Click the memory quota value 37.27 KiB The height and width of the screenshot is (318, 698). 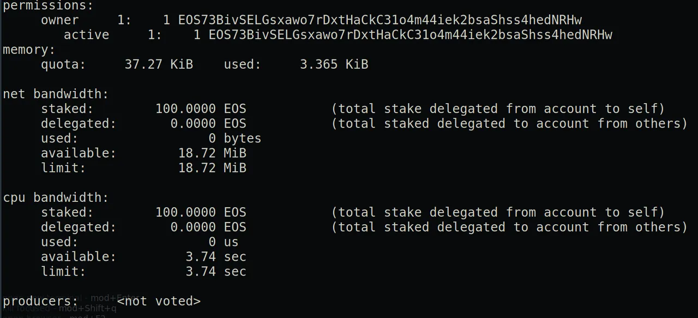159,64
